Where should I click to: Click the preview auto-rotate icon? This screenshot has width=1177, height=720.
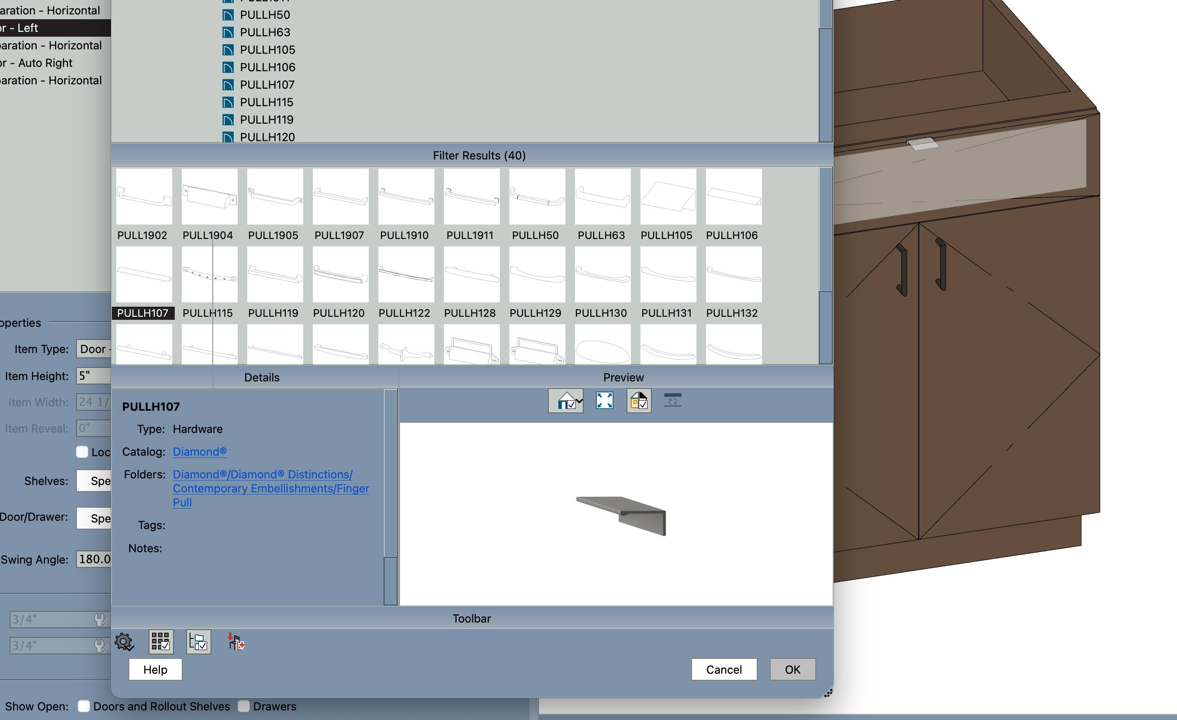click(672, 400)
